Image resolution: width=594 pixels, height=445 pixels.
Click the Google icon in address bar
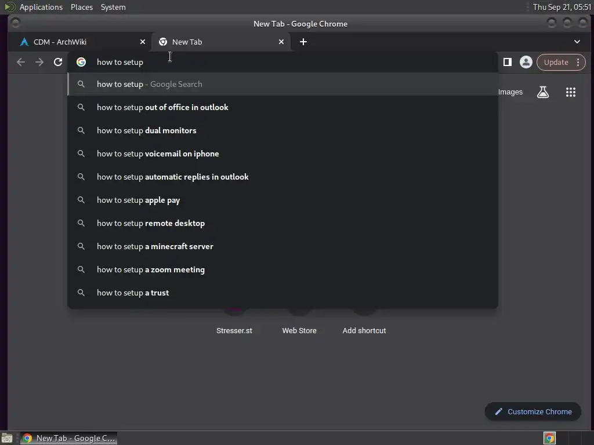[x=81, y=62]
